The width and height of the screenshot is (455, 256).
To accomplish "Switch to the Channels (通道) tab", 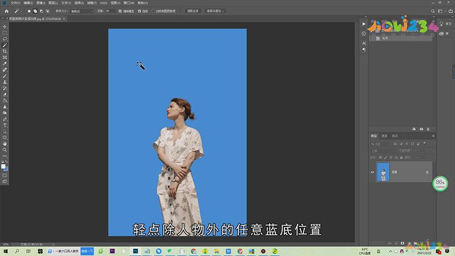I will click(x=384, y=136).
